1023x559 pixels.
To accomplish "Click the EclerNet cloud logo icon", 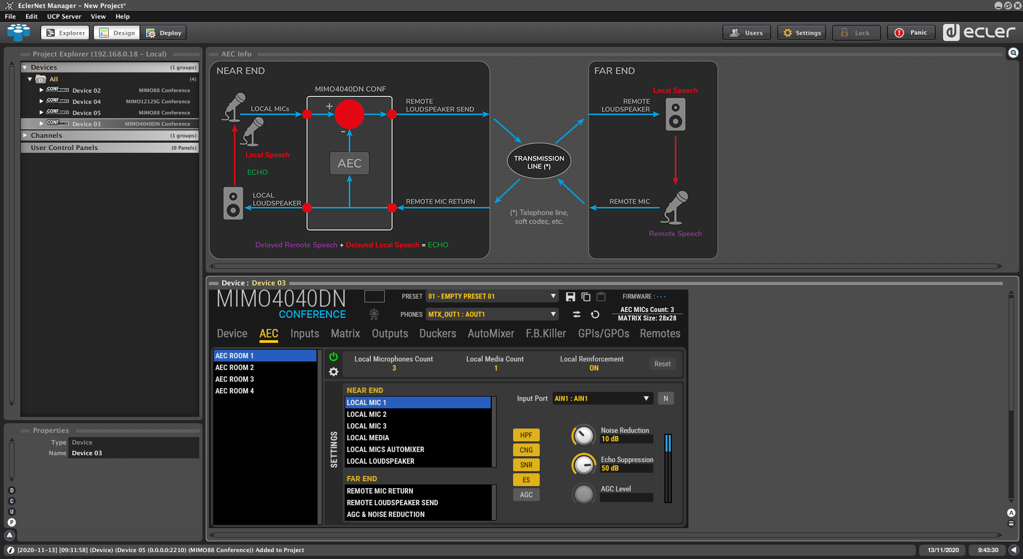I will [x=19, y=32].
